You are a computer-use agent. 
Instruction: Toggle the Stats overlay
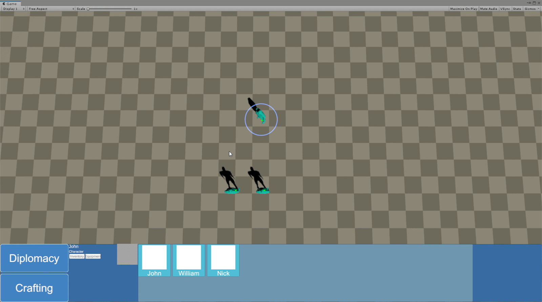point(517,9)
